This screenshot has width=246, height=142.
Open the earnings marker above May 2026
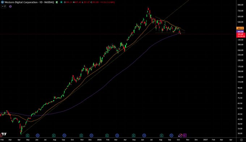click(133, 135)
